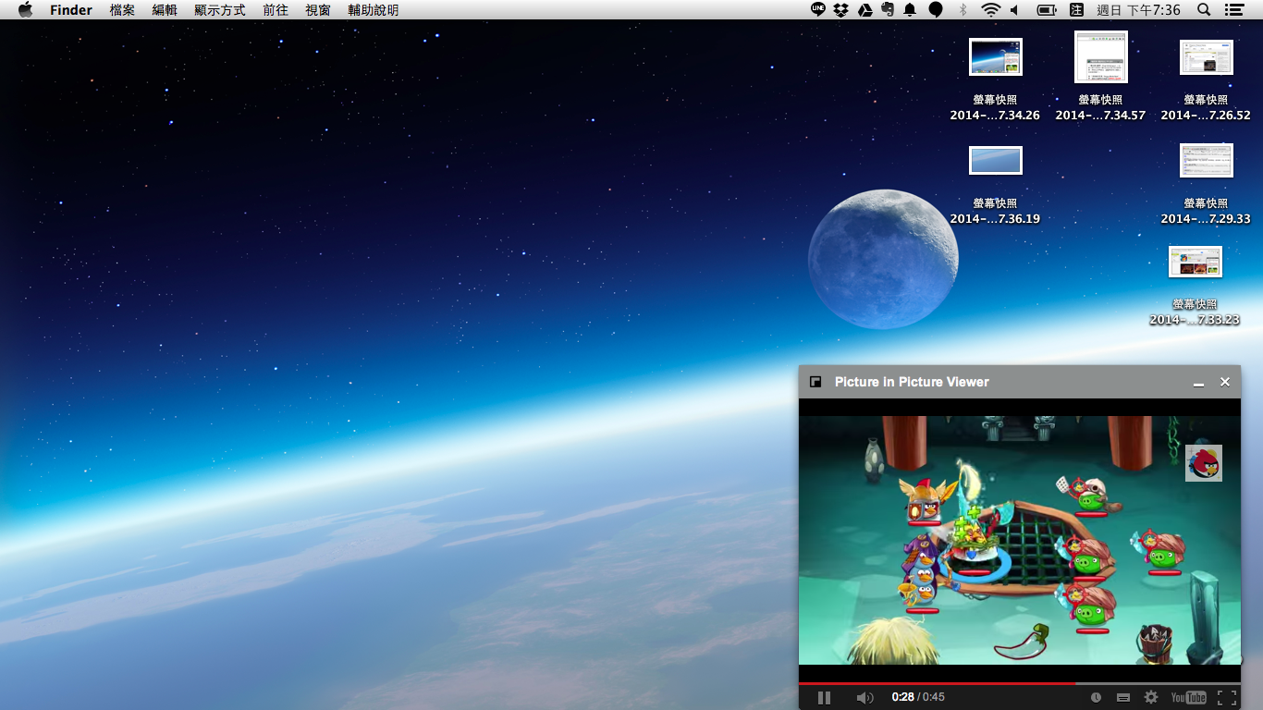
Task: Click the battery status icon
Action: click(1047, 9)
